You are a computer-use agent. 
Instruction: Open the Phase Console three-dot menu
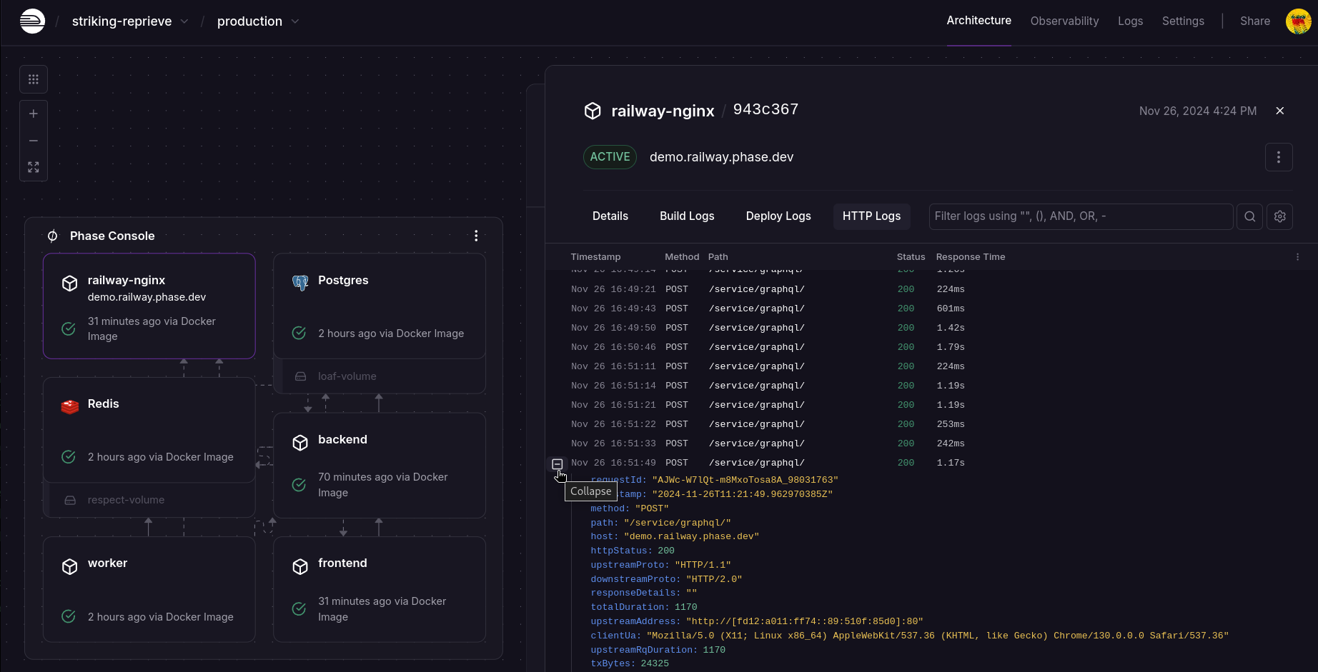[x=476, y=235]
